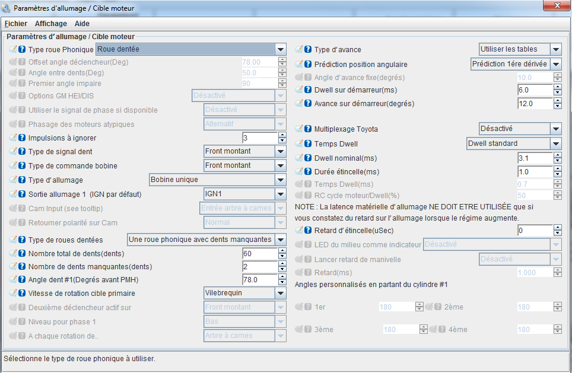The image size is (572, 373).
Task: Decrease the Dwell sur démarreur value
Action: pos(557,93)
